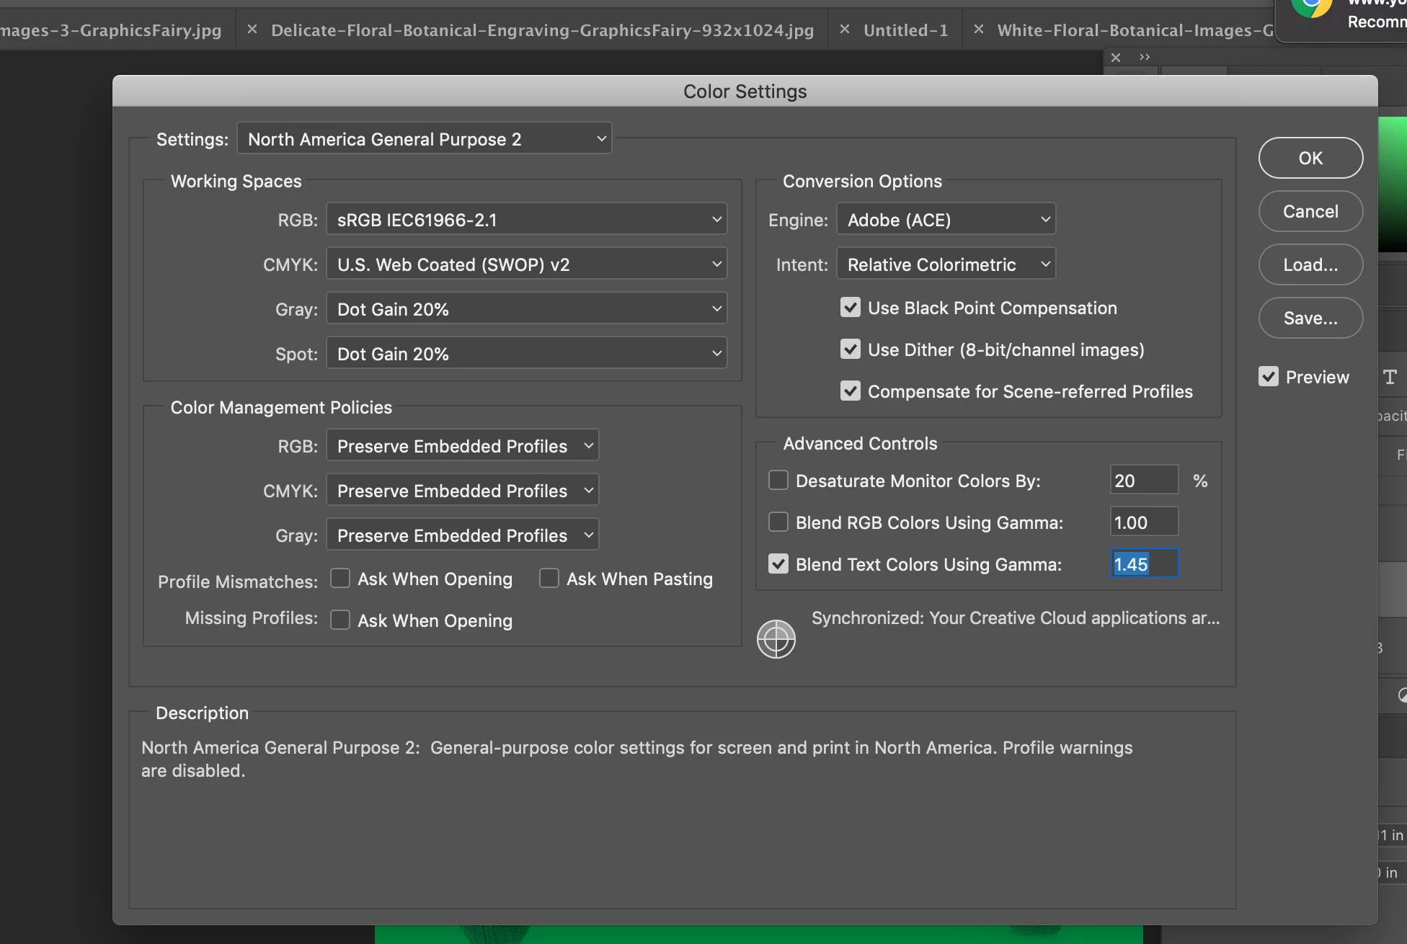Close the collapsed panel with X icon

(x=1116, y=58)
